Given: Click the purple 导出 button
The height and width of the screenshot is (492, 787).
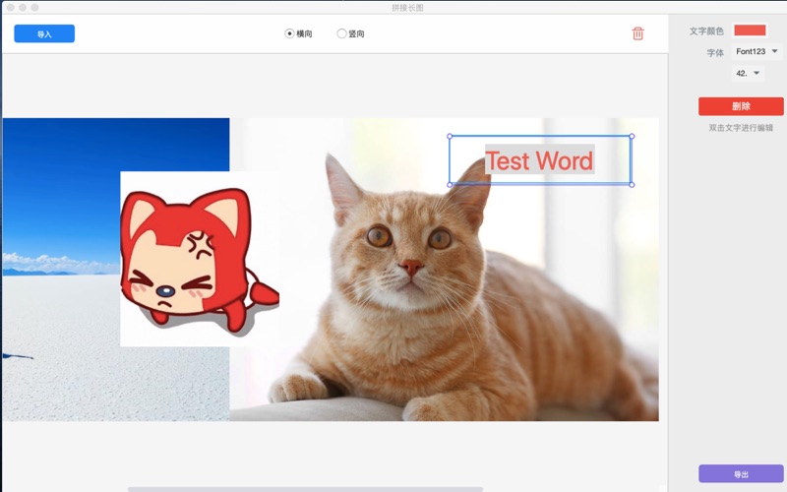Looking at the screenshot, I should click(x=741, y=474).
